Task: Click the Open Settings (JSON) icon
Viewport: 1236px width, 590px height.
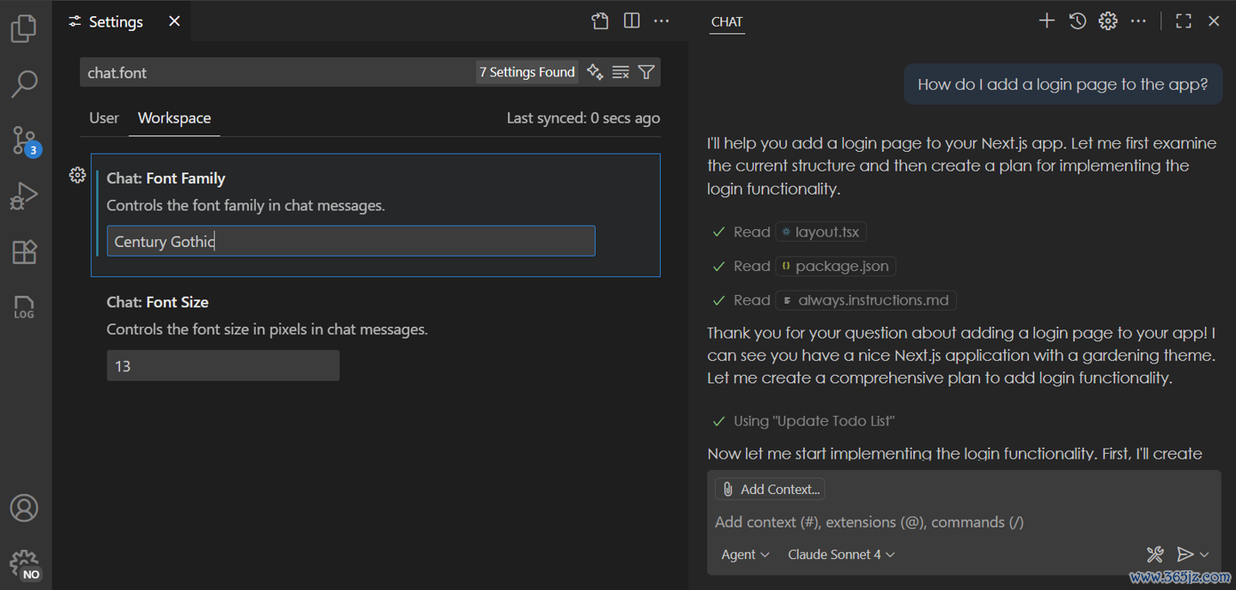Action: pyautogui.click(x=600, y=21)
